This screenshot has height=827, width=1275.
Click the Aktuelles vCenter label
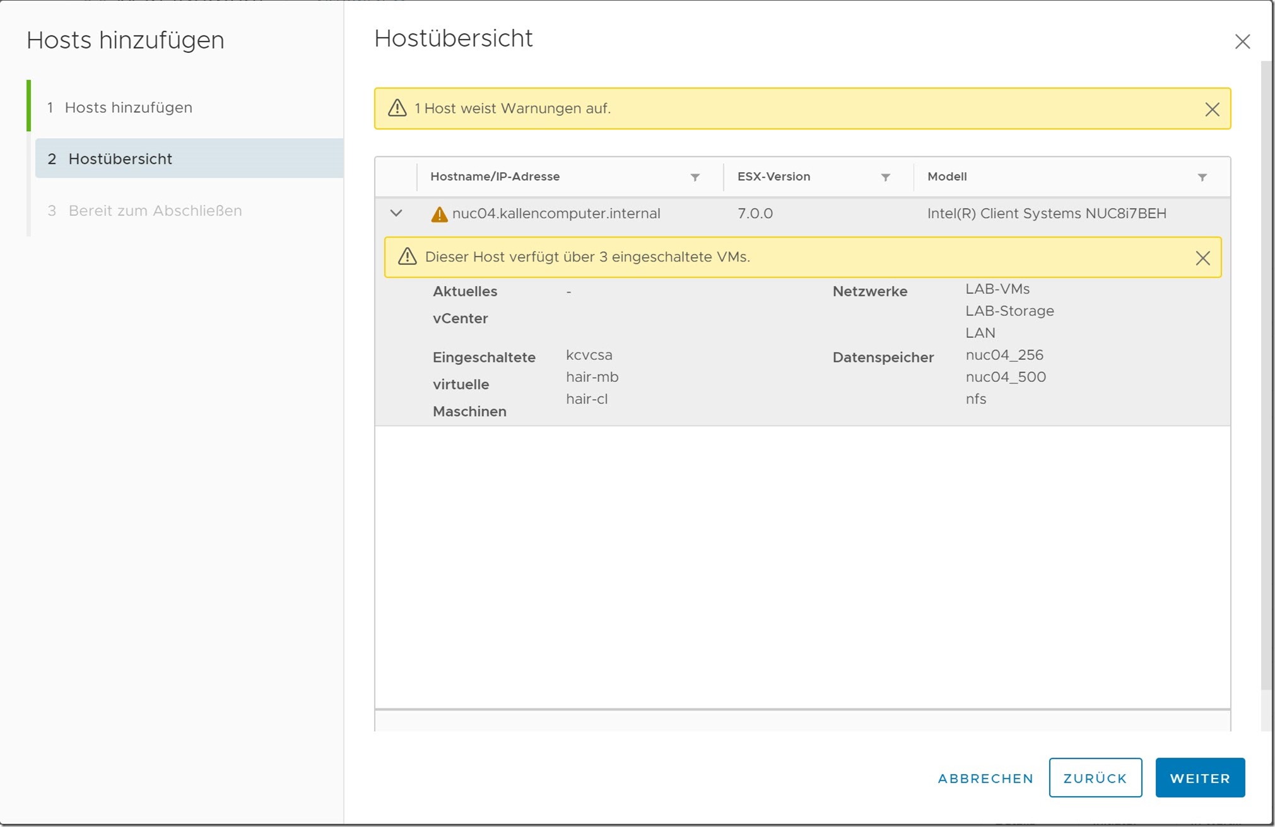(465, 305)
